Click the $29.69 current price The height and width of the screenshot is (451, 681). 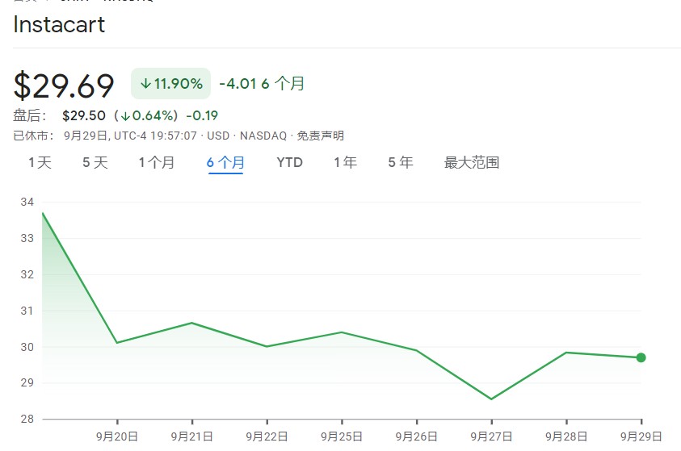(x=64, y=86)
